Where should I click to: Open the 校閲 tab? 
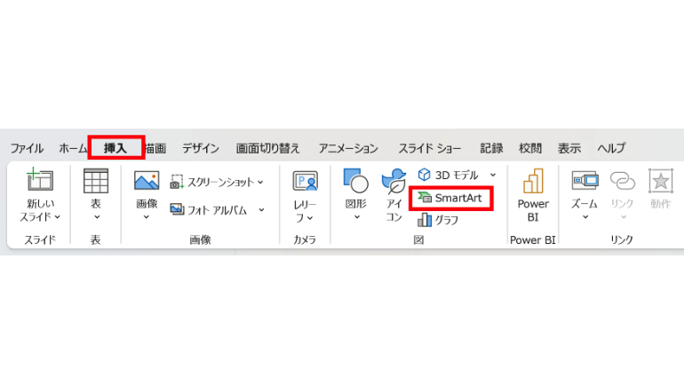[x=530, y=148]
